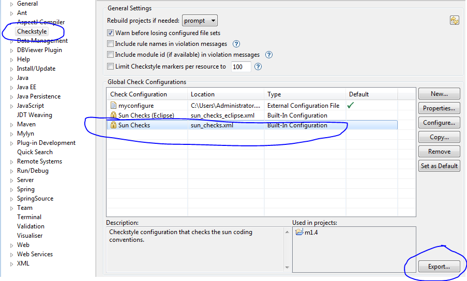Click the New... button
The height and width of the screenshot is (281, 467).
pos(439,94)
